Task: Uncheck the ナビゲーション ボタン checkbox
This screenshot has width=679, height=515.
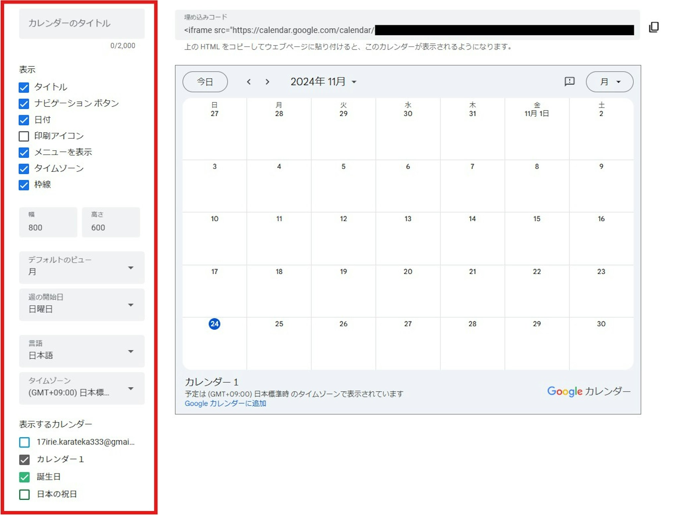Action: (24, 104)
